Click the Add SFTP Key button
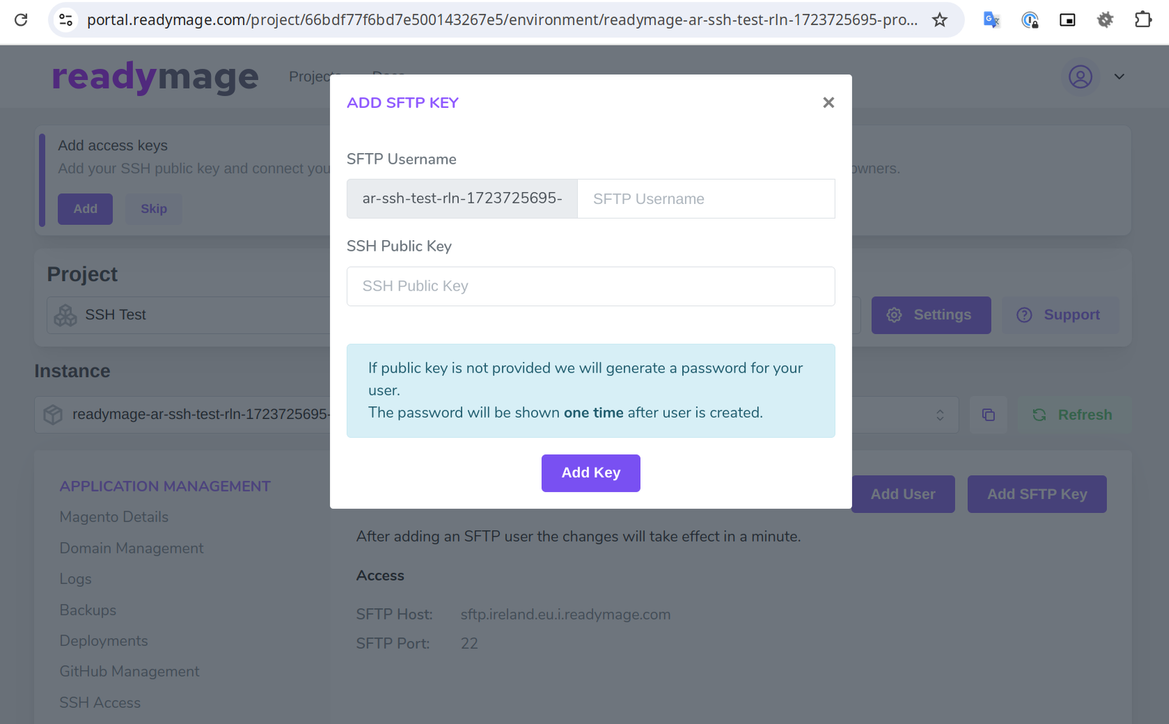Image resolution: width=1169 pixels, height=724 pixels. click(1036, 494)
